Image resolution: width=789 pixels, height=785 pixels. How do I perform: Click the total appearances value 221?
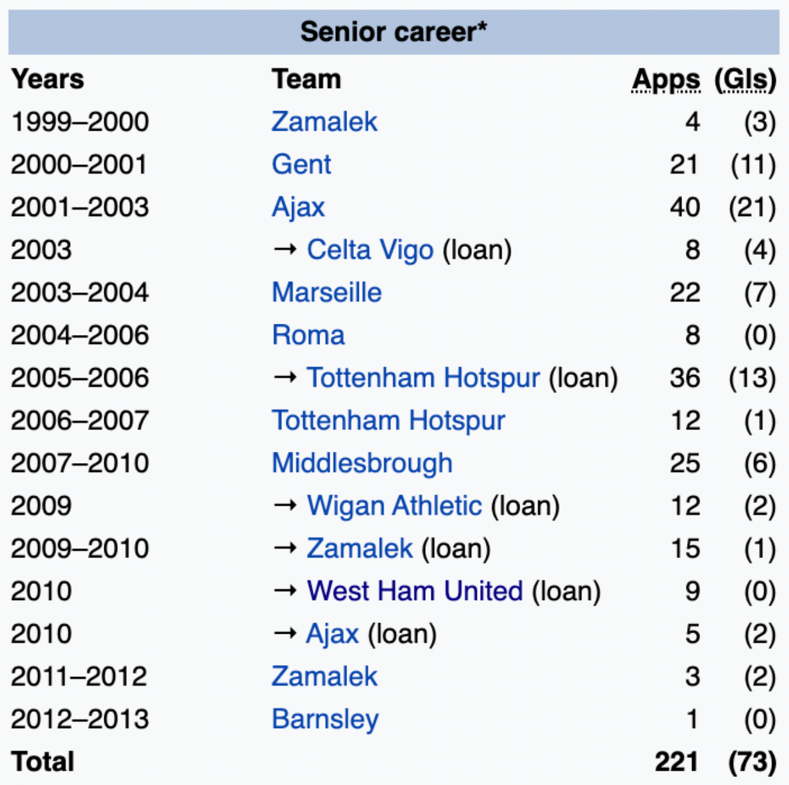(676, 762)
